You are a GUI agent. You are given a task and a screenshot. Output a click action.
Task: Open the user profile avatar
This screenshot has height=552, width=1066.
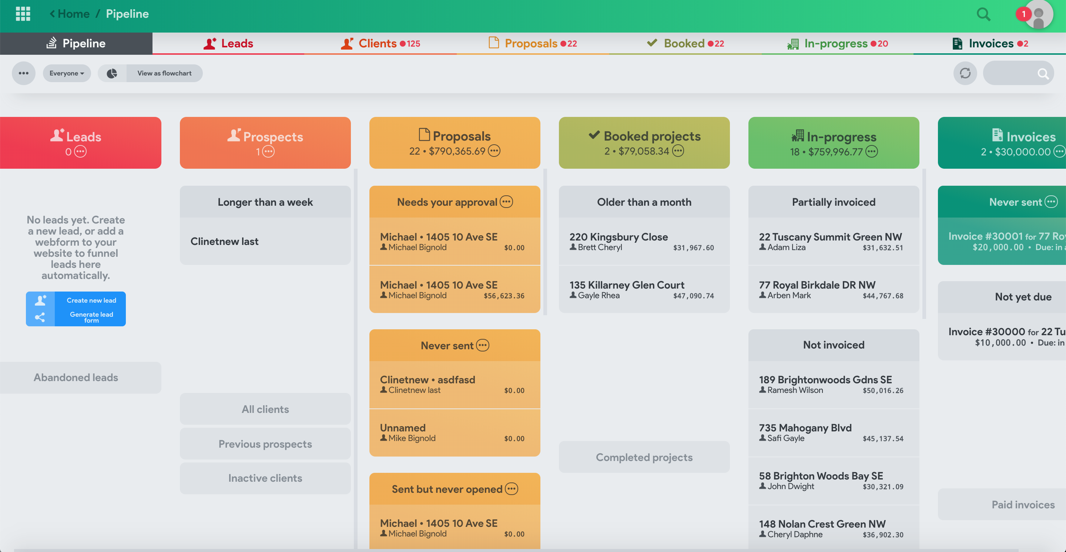1039,14
